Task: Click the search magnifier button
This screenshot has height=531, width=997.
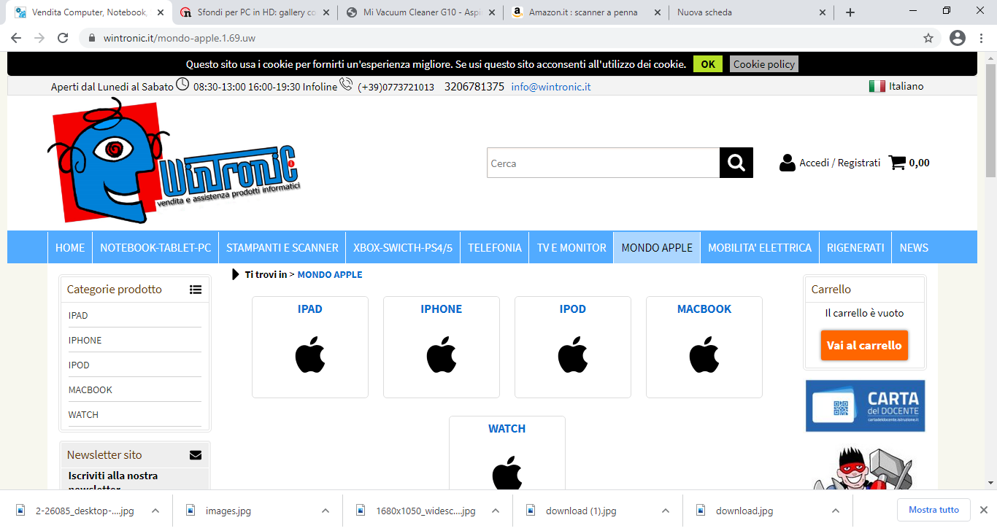Action: (x=736, y=163)
